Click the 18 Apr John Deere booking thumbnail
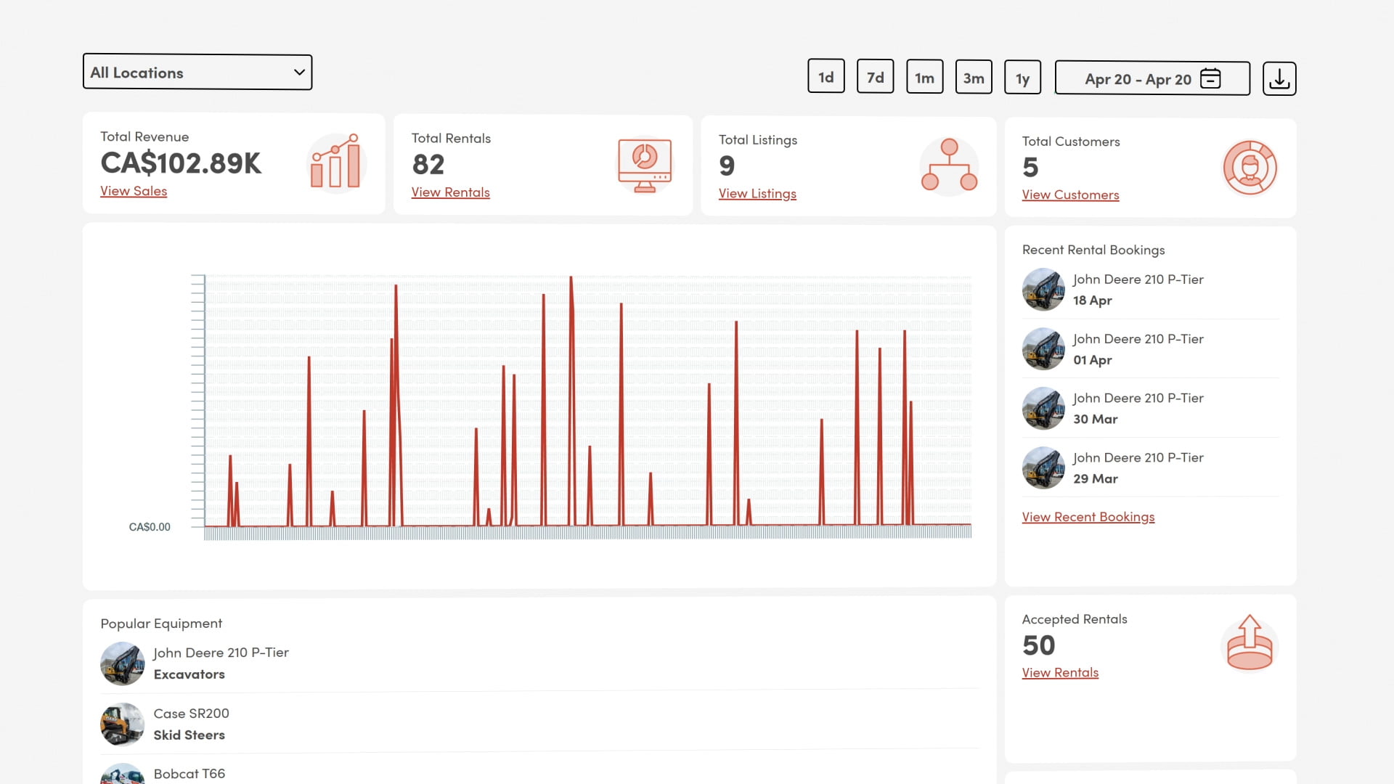The image size is (1394, 784). coord(1043,289)
